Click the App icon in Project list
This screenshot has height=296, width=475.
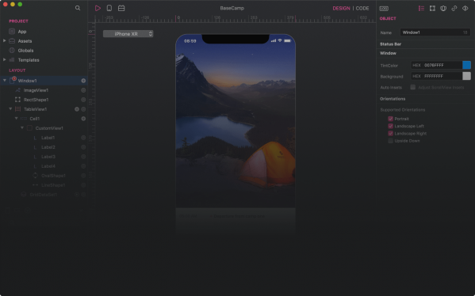(12, 32)
